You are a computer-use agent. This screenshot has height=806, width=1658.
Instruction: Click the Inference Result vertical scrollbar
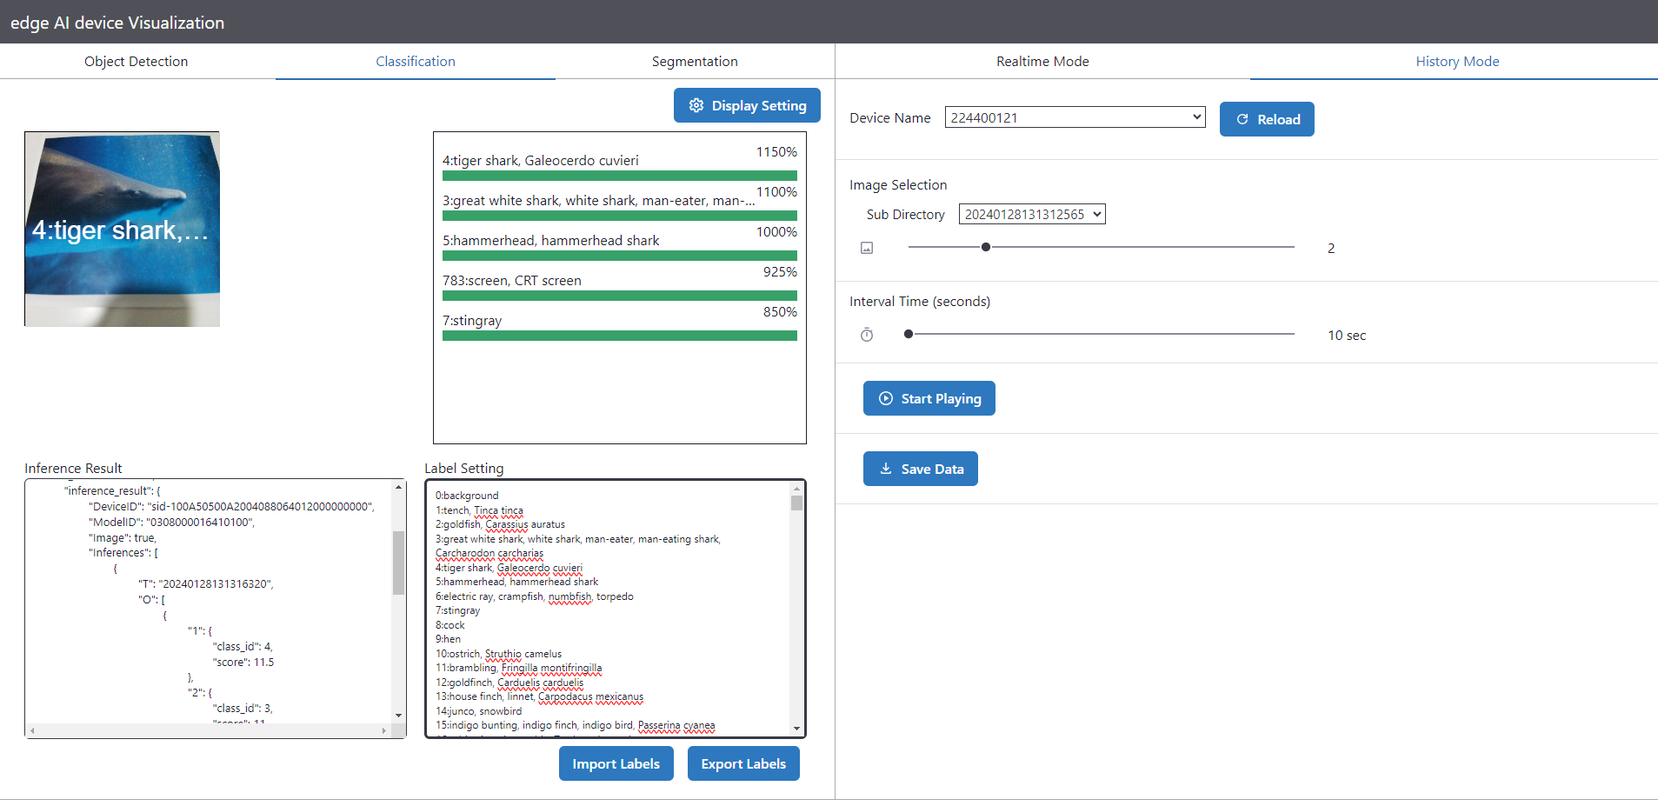pos(399,563)
